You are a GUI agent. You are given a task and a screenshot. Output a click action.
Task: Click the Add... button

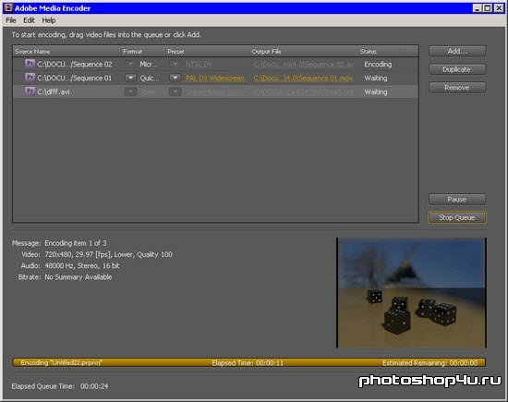(x=457, y=51)
